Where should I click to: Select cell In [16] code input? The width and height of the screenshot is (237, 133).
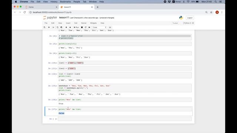[x=125, y=100]
